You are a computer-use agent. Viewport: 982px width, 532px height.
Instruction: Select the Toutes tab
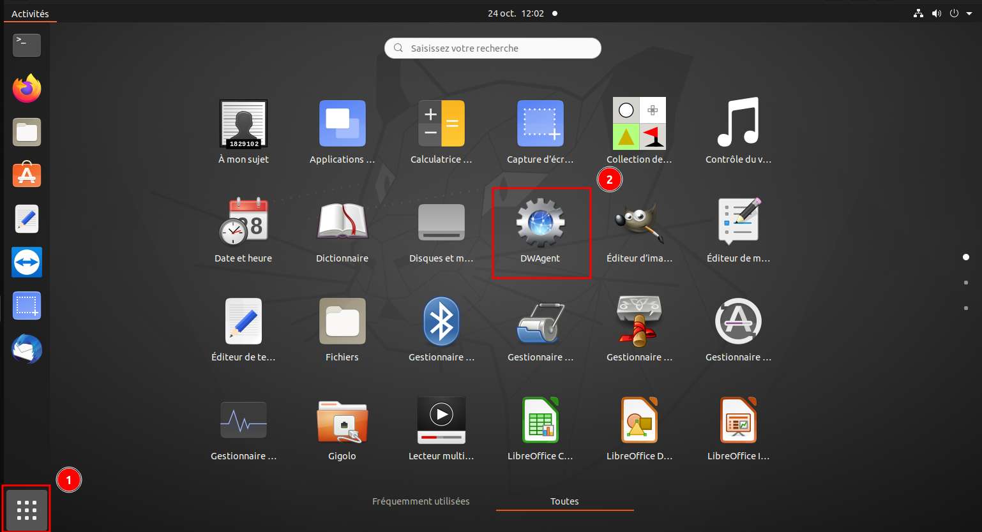coord(564,501)
